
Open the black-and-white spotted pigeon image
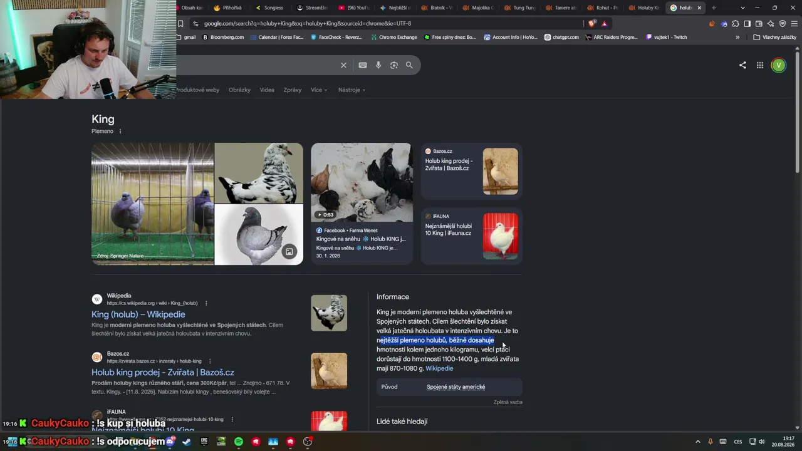pyautogui.click(x=259, y=173)
